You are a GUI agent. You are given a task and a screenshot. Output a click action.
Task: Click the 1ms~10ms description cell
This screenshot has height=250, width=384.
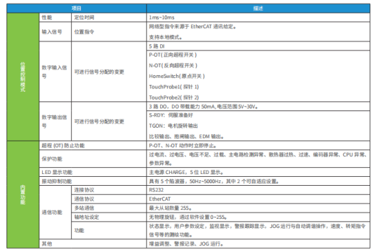pyautogui.click(x=258, y=17)
